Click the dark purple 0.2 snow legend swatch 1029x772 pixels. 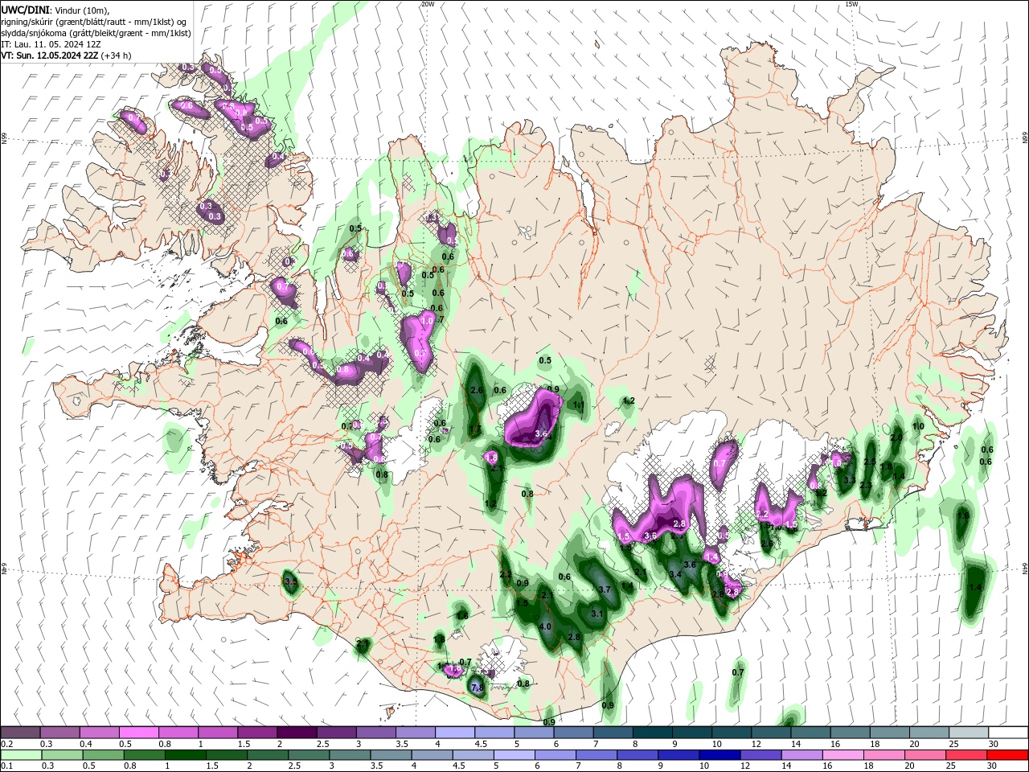click(20, 733)
